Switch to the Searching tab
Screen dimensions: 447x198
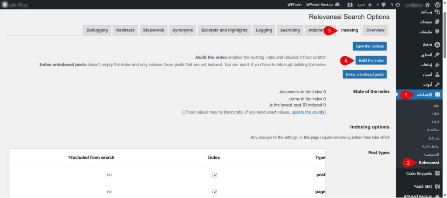point(290,30)
